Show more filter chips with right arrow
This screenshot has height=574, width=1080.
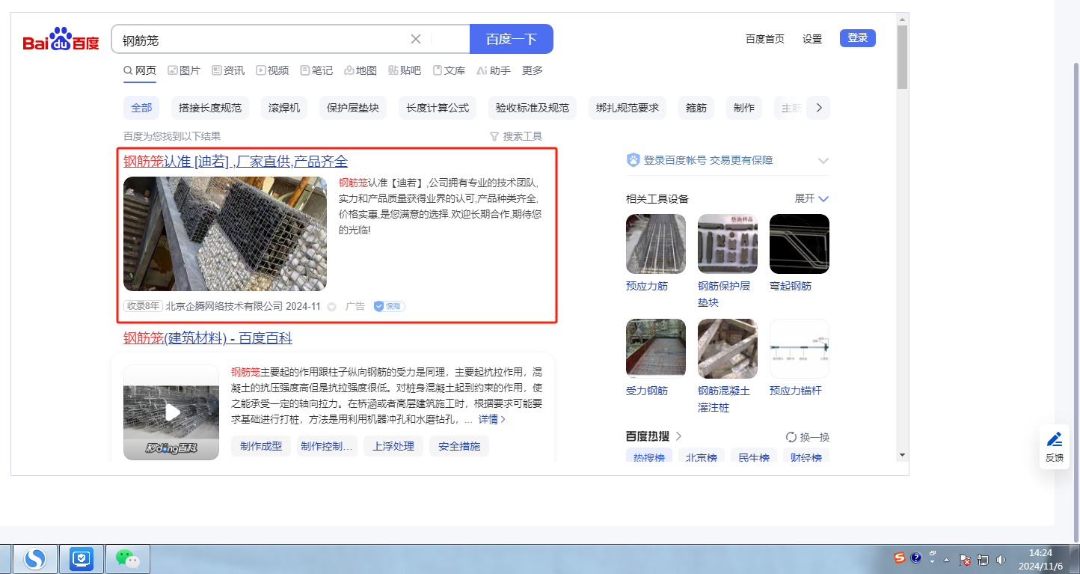pyautogui.click(x=819, y=108)
